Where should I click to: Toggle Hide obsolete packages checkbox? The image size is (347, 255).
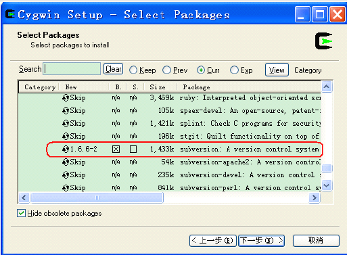click(21, 213)
